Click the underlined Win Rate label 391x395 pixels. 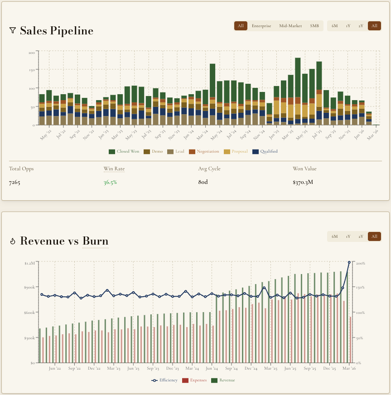(114, 169)
